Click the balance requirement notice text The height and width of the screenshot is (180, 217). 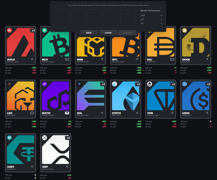tap(108, 5)
